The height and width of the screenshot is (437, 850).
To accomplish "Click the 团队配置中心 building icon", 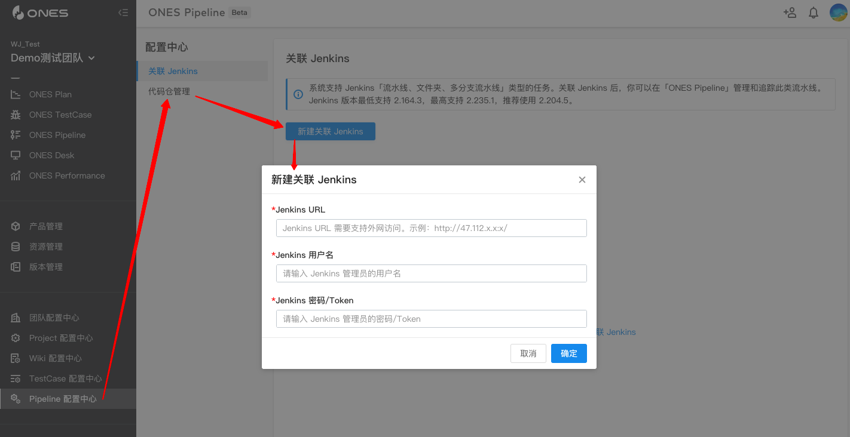I will coord(16,318).
